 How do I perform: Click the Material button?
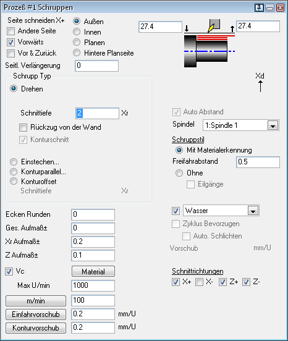coord(93,271)
